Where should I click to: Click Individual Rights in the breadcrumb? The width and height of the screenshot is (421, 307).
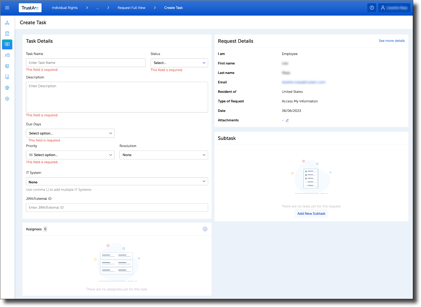point(64,8)
